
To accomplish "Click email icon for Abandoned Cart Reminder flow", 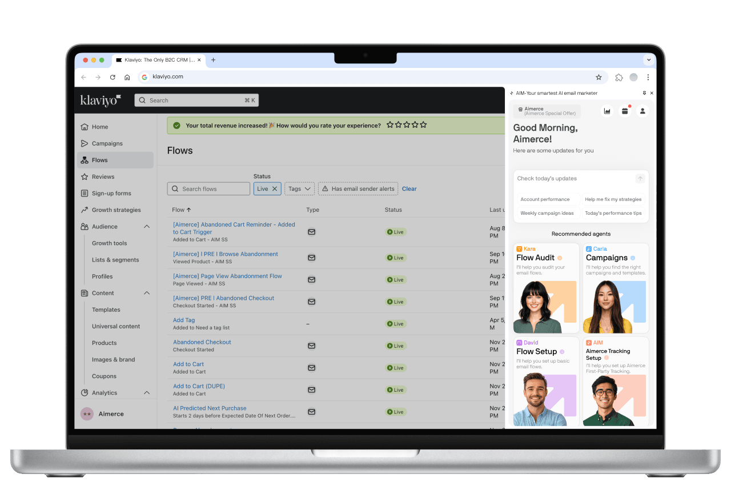I will pos(312,232).
